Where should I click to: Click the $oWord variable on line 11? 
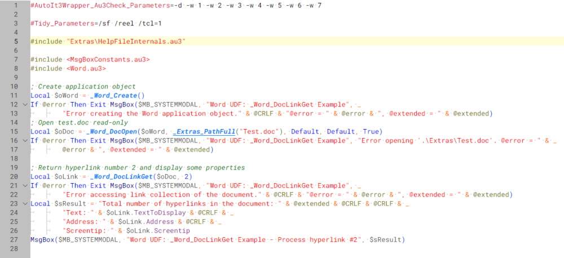66,96
